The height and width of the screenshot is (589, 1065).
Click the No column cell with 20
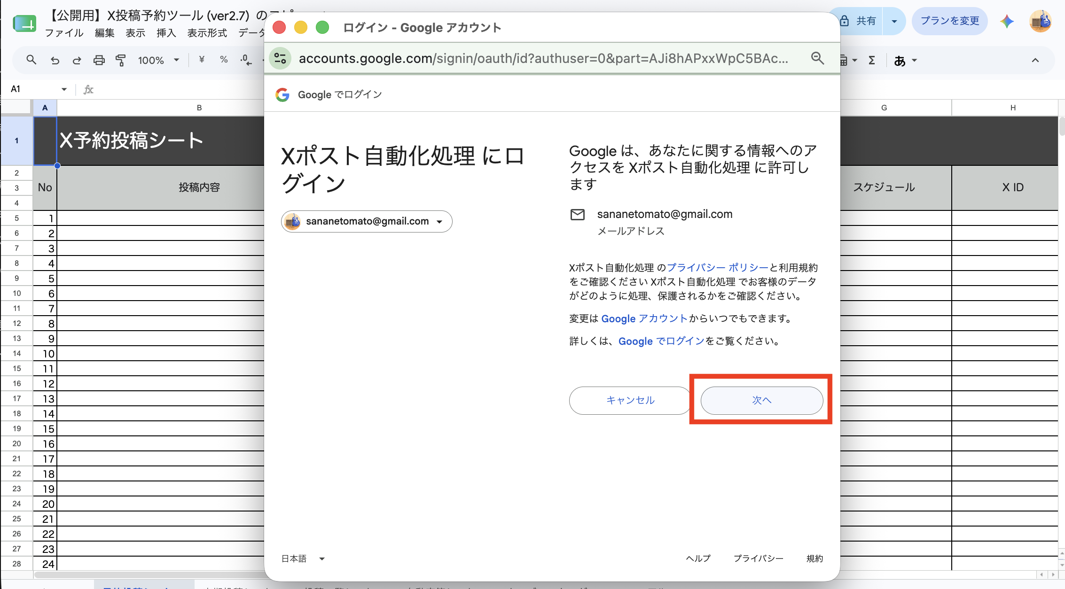[45, 504]
